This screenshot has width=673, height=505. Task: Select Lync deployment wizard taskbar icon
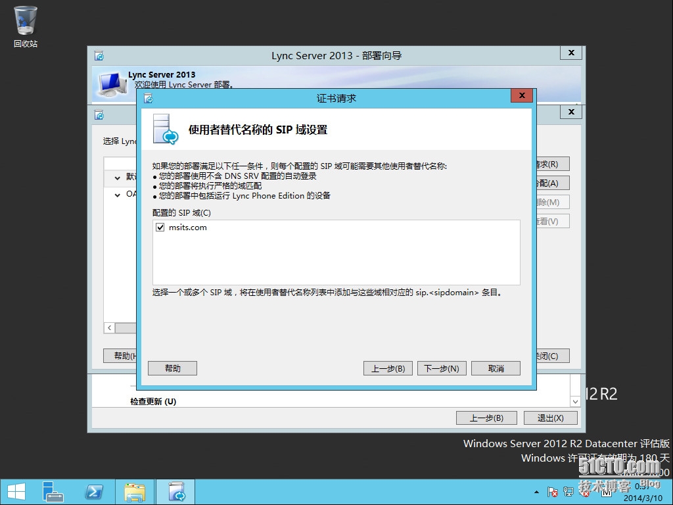(176, 492)
